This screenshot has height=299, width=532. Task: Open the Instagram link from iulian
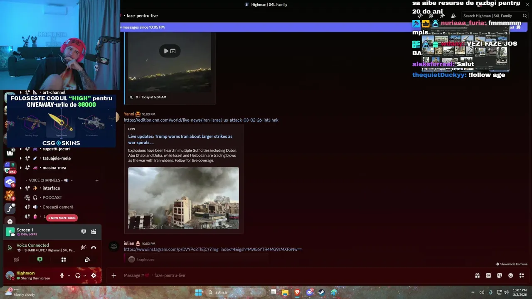coord(213,249)
